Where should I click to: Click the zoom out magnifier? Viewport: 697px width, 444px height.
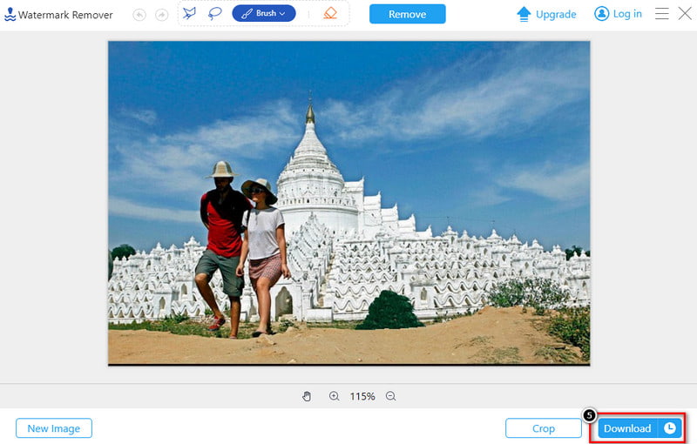click(390, 396)
